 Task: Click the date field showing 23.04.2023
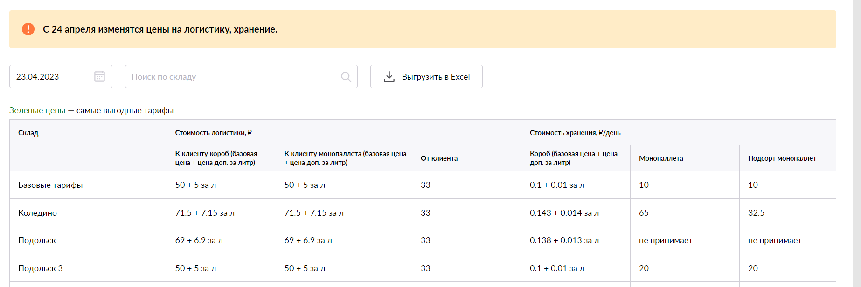(x=51, y=77)
